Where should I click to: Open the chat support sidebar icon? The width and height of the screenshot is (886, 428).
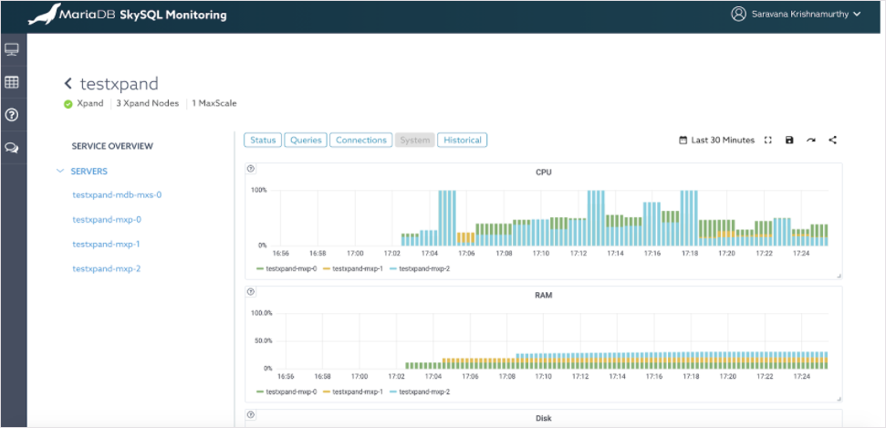(x=12, y=148)
